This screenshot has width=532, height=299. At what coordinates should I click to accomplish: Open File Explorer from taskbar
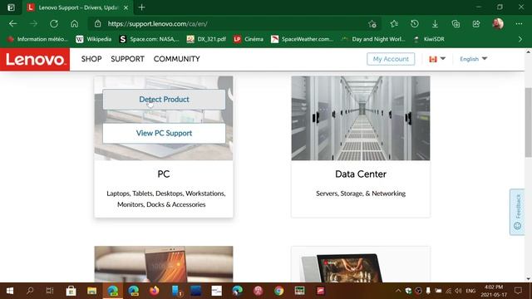pyautogui.click(x=91, y=291)
